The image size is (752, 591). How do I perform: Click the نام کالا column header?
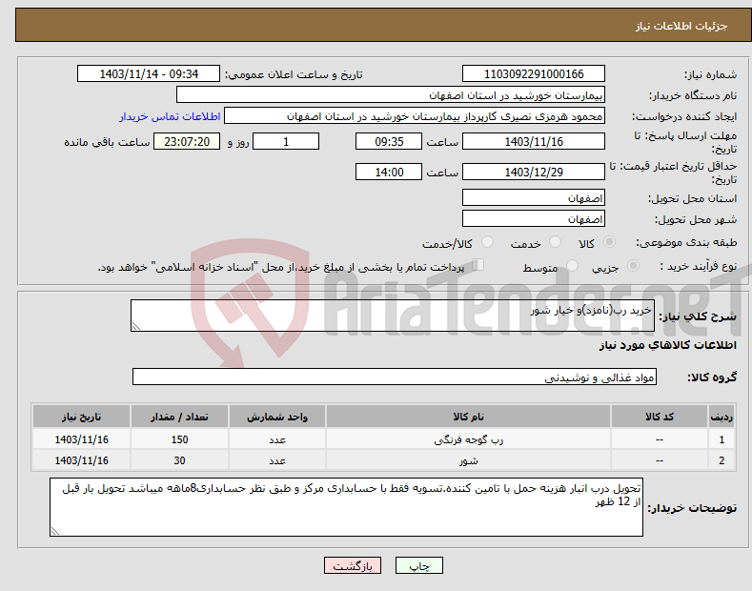468,417
